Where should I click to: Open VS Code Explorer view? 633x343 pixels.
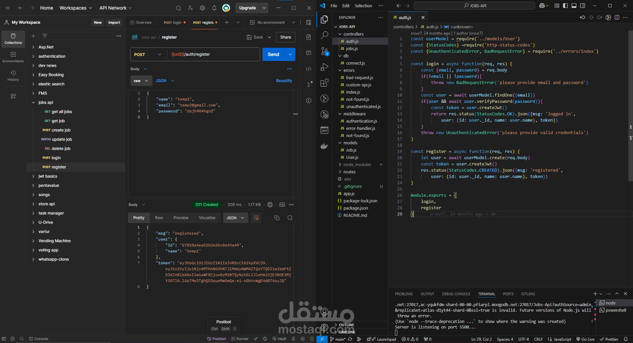coord(324,19)
